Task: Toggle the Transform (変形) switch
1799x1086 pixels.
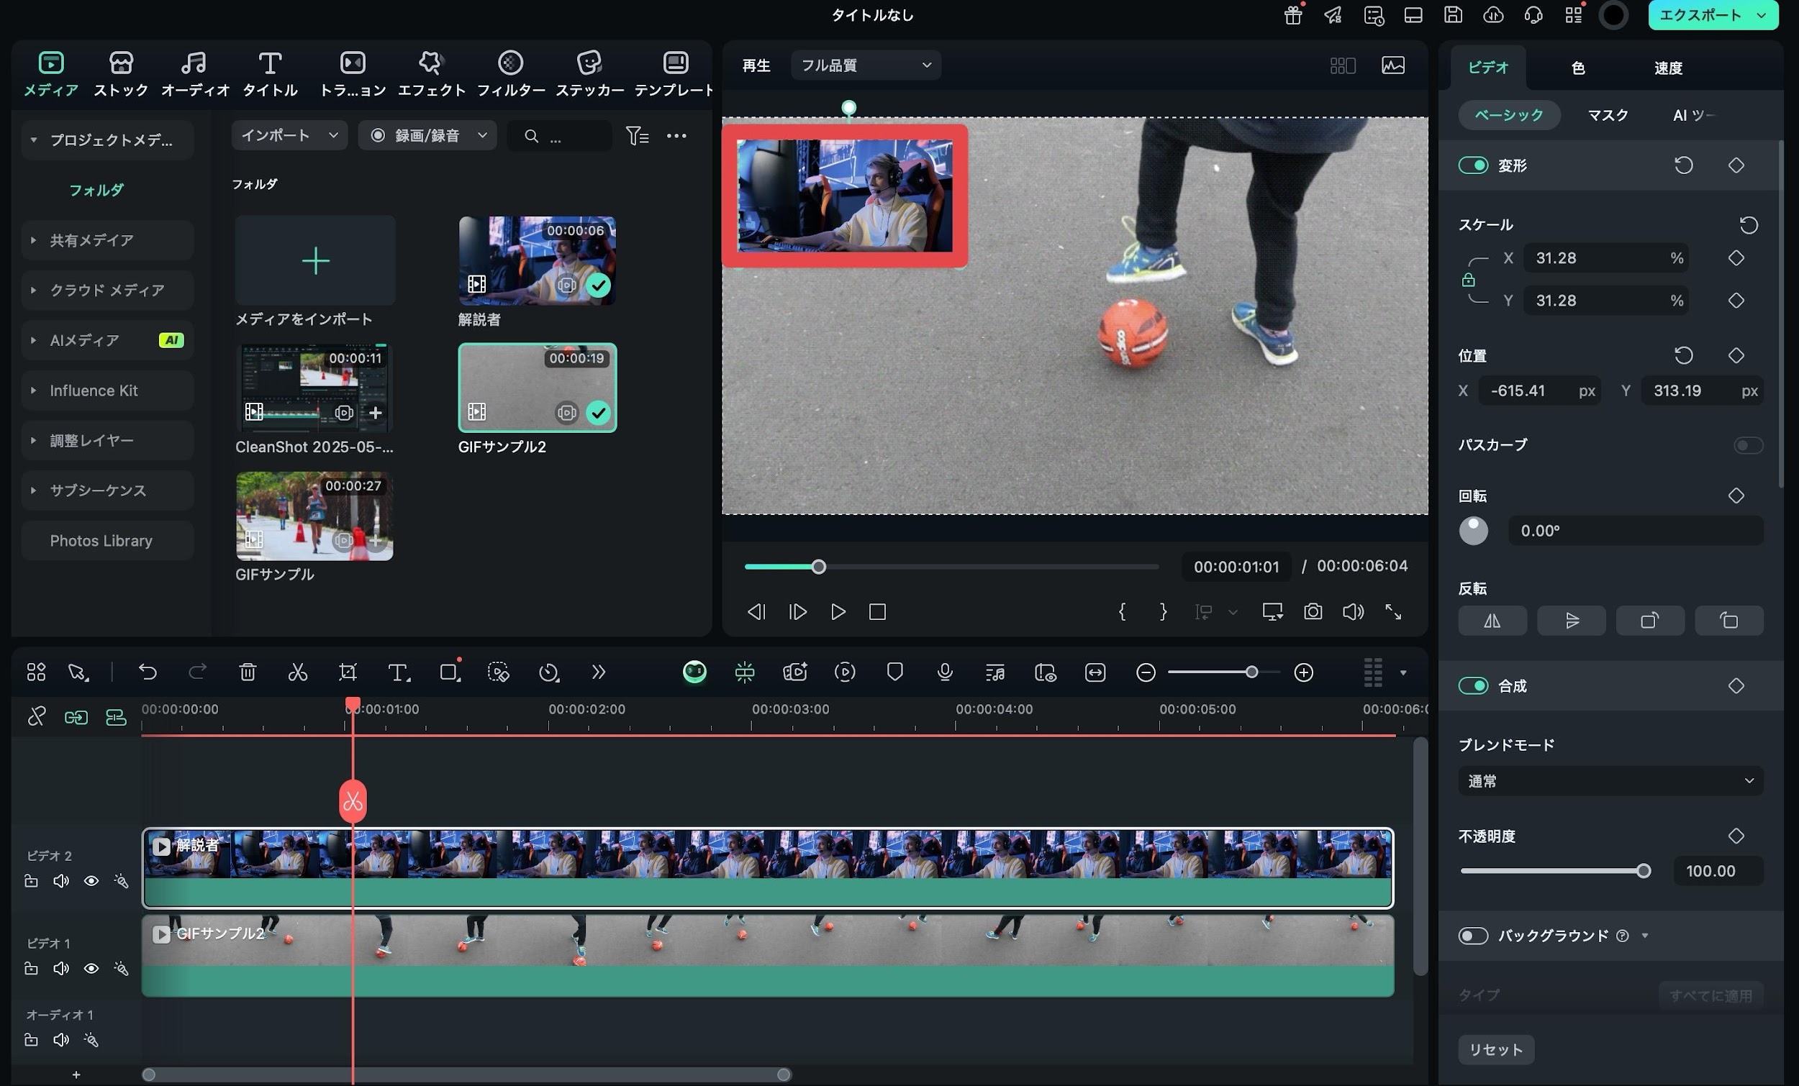Action: click(x=1472, y=165)
